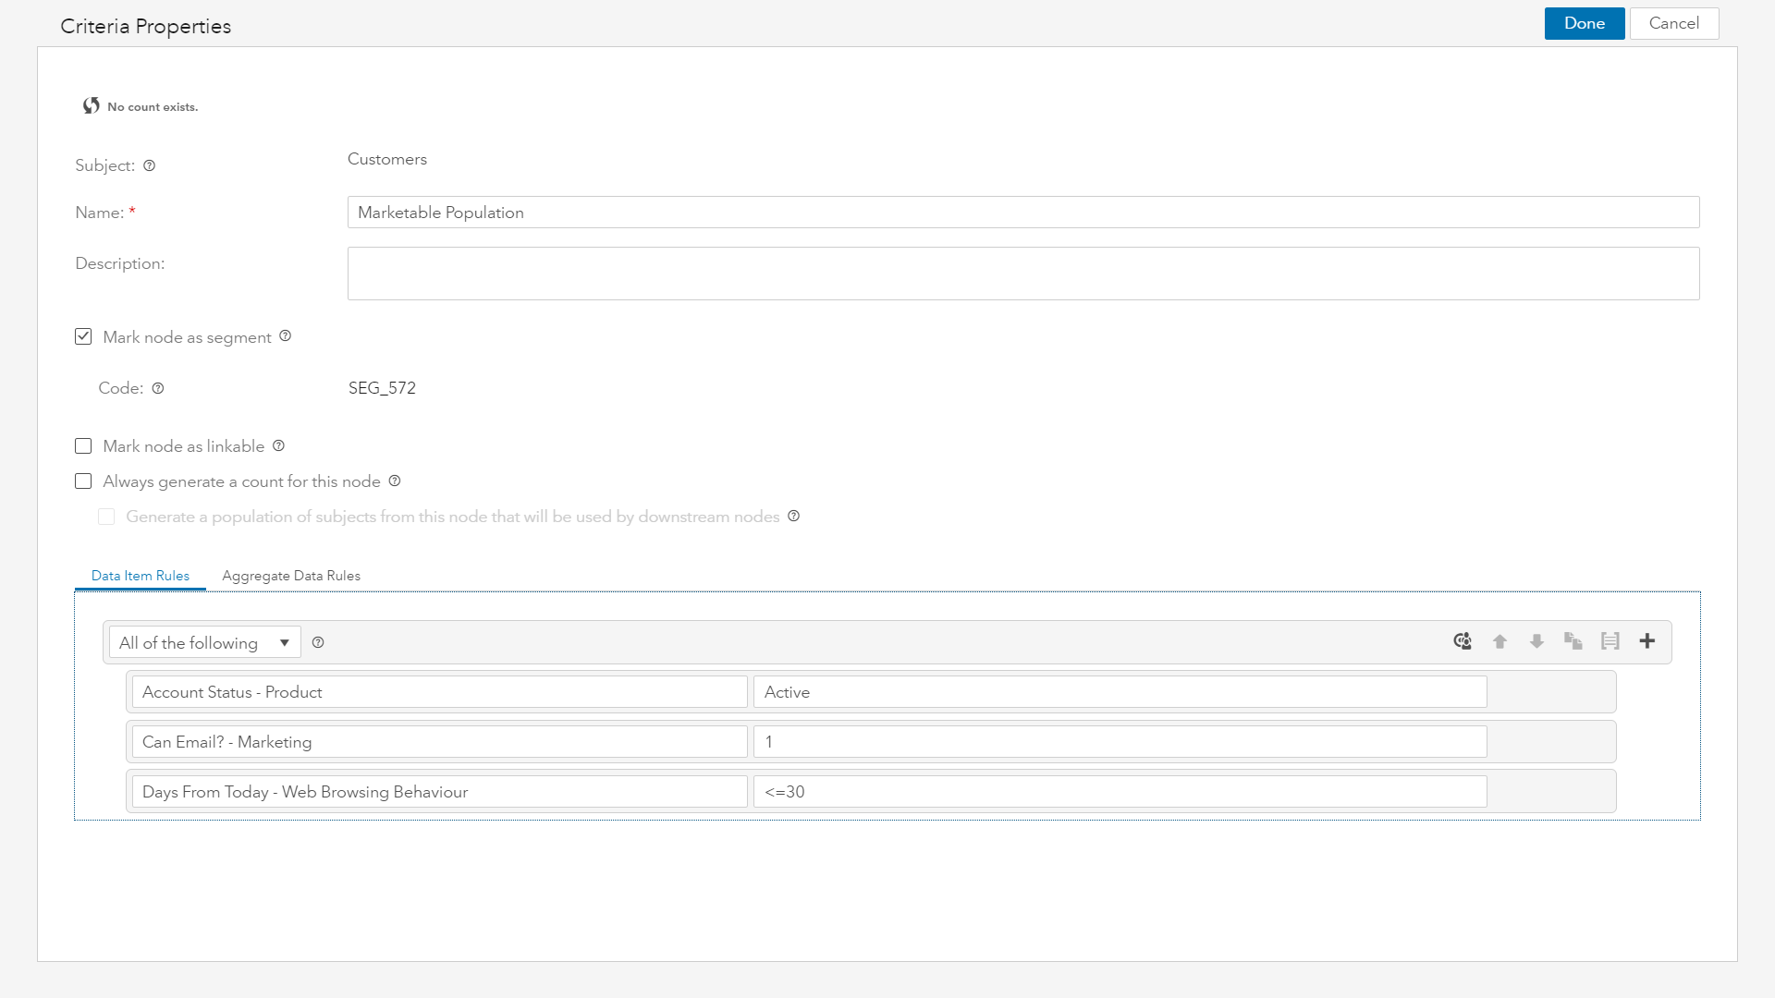The image size is (1775, 998).
Task: Open help icon next to Code
Action: pyautogui.click(x=158, y=388)
